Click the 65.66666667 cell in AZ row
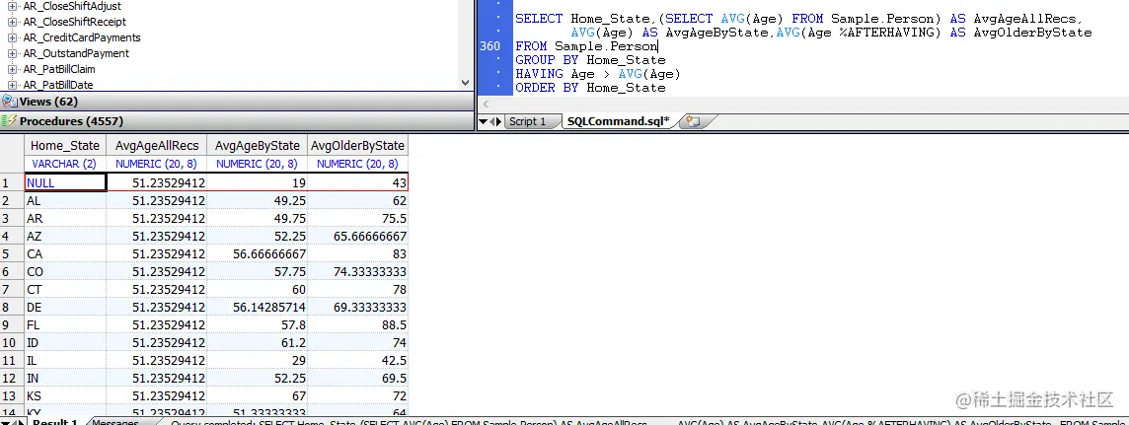 click(x=358, y=236)
